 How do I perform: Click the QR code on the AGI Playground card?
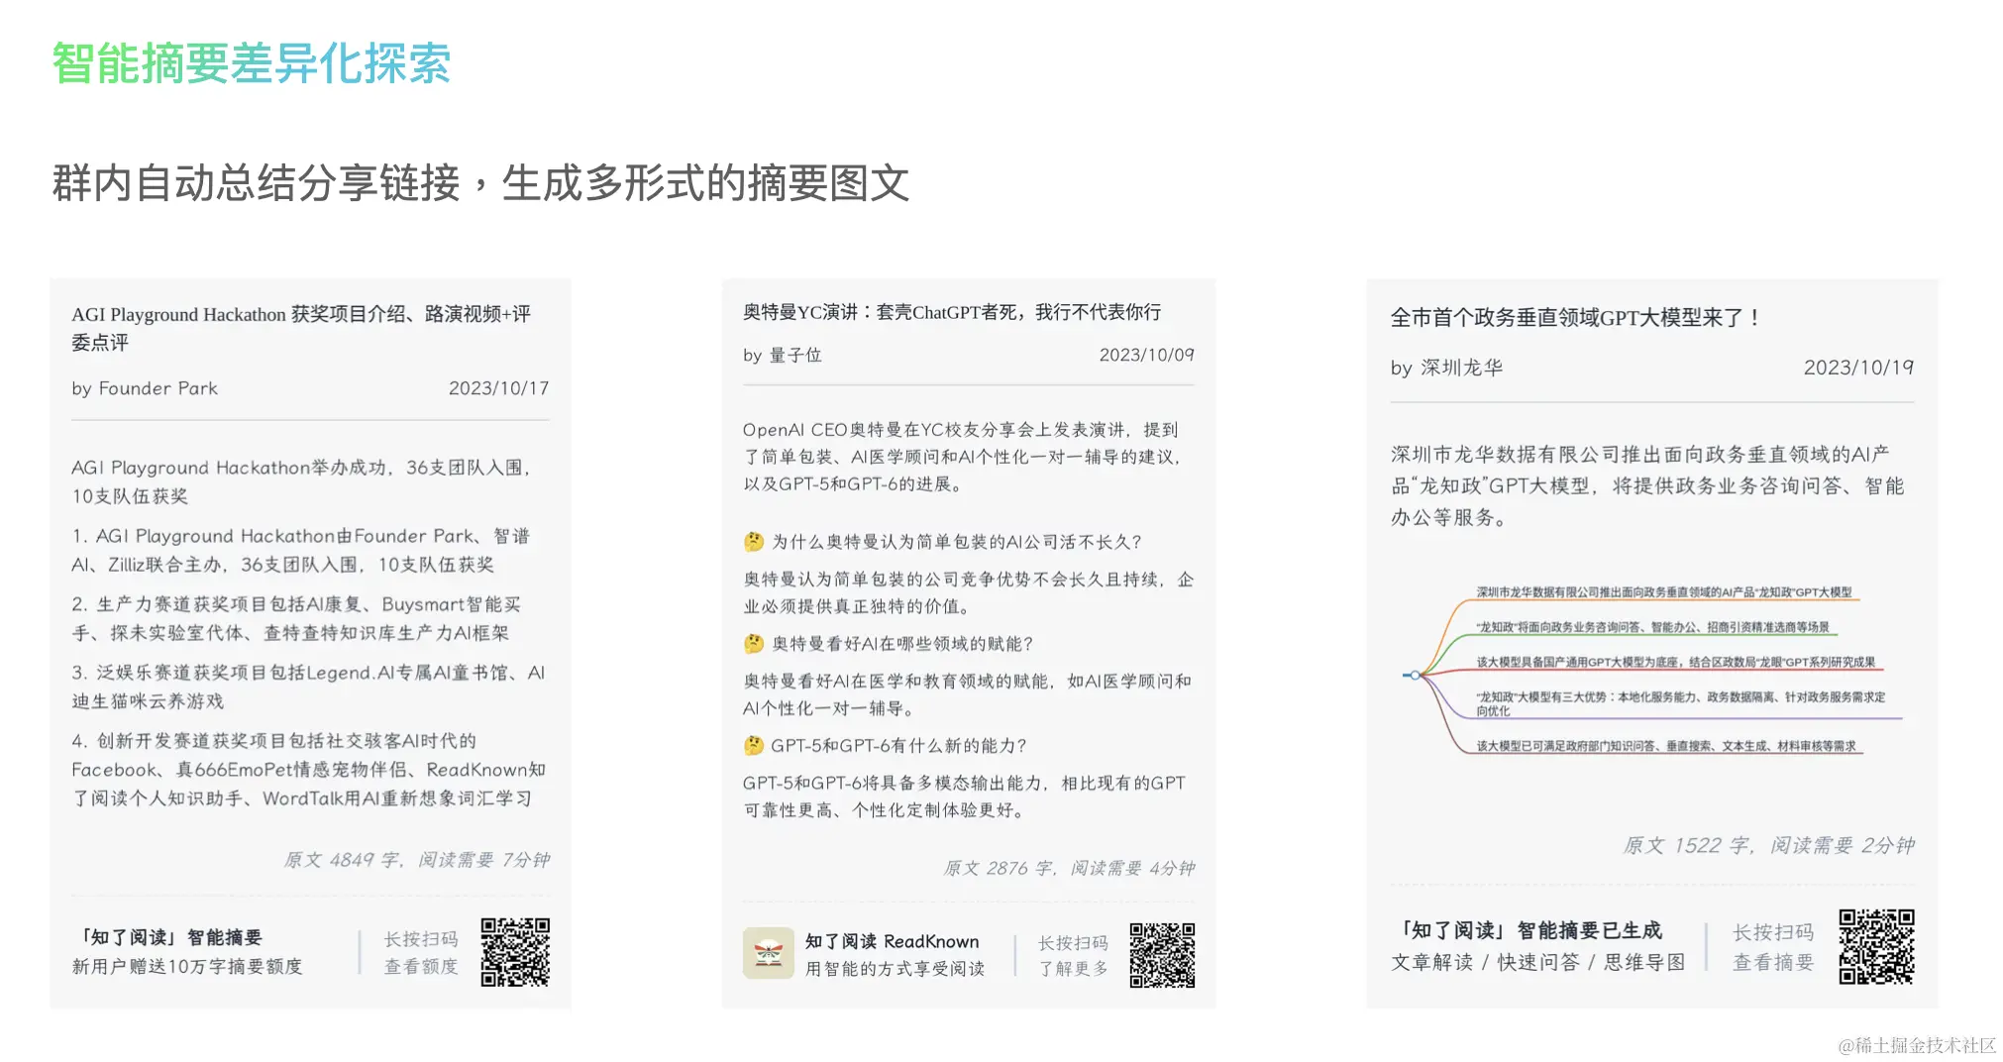515,952
